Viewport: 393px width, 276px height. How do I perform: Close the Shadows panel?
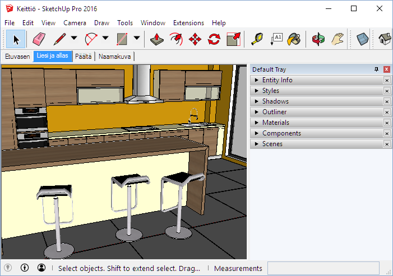pos(387,101)
